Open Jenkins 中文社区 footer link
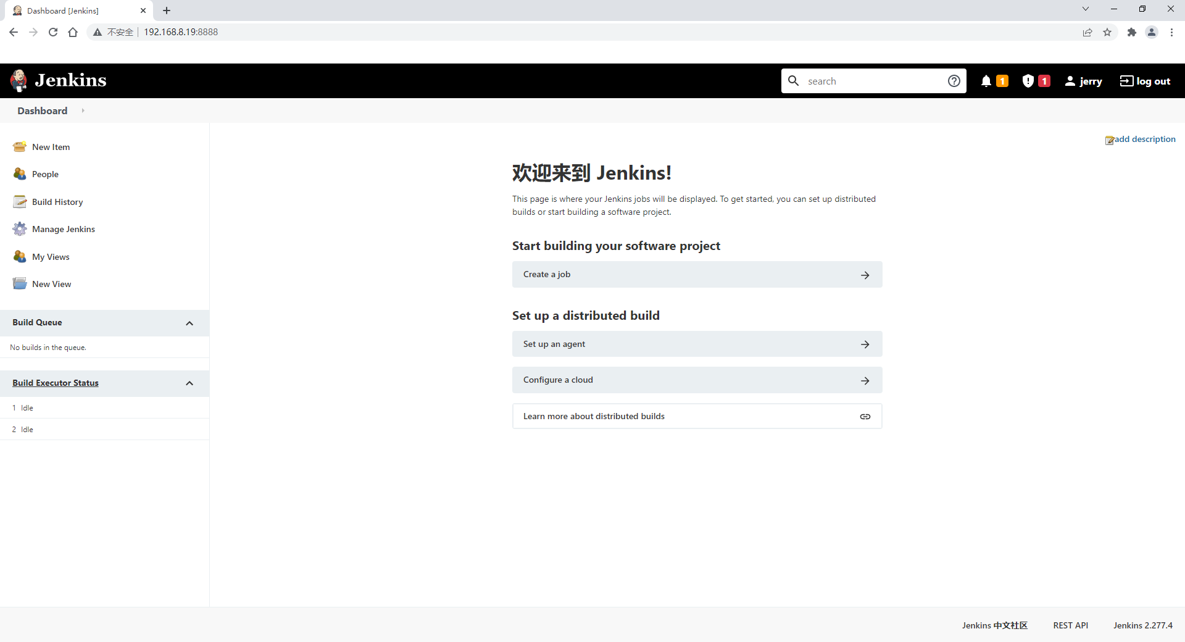The height and width of the screenshot is (642, 1185). [994, 625]
